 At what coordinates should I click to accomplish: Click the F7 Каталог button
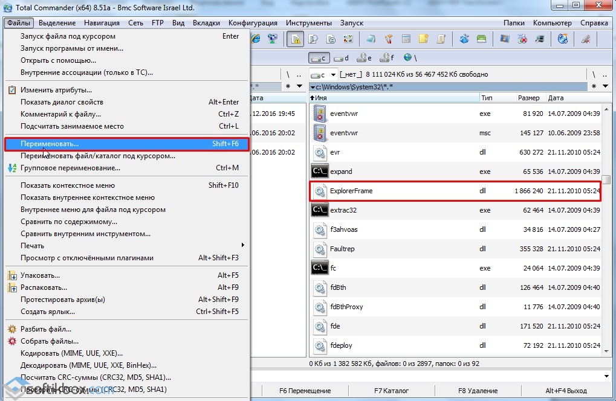tap(391, 391)
